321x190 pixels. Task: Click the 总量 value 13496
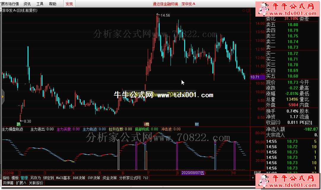292,99
